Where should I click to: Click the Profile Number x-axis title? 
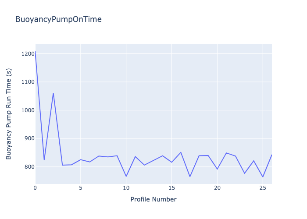pyautogui.click(x=153, y=199)
